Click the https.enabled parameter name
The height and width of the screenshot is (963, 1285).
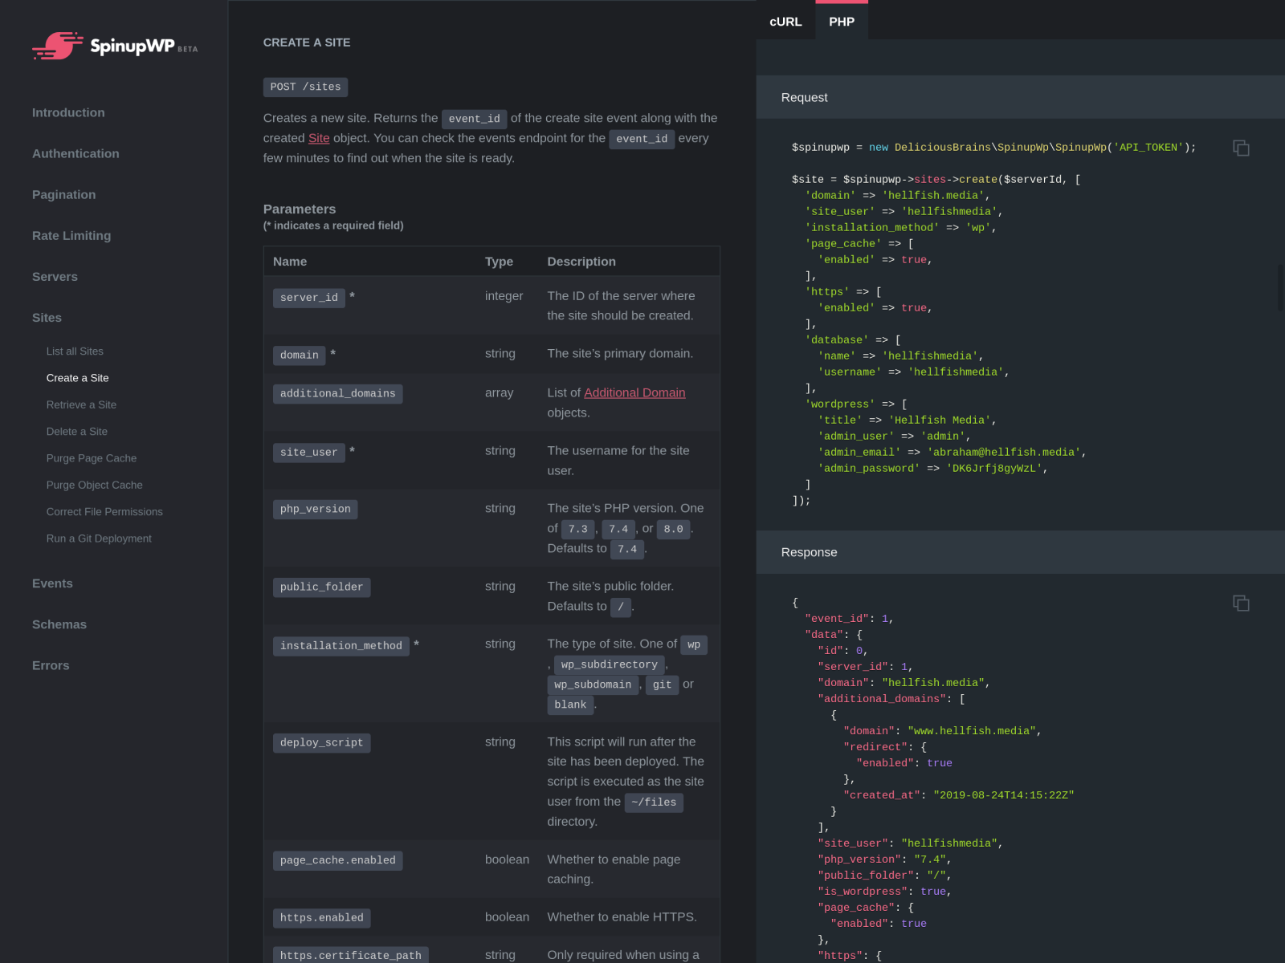click(x=322, y=918)
